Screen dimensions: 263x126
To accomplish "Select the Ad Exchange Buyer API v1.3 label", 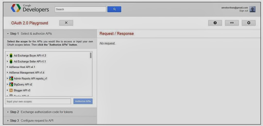I will (x=30, y=56).
